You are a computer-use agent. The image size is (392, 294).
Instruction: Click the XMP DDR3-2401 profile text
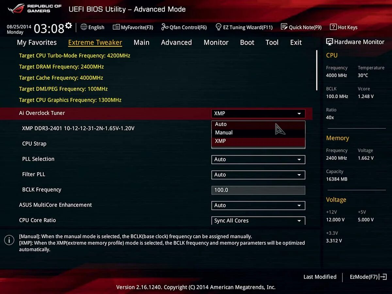78,128
